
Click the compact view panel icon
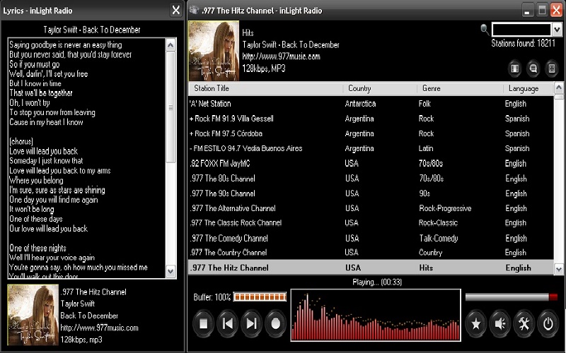(552, 68)
